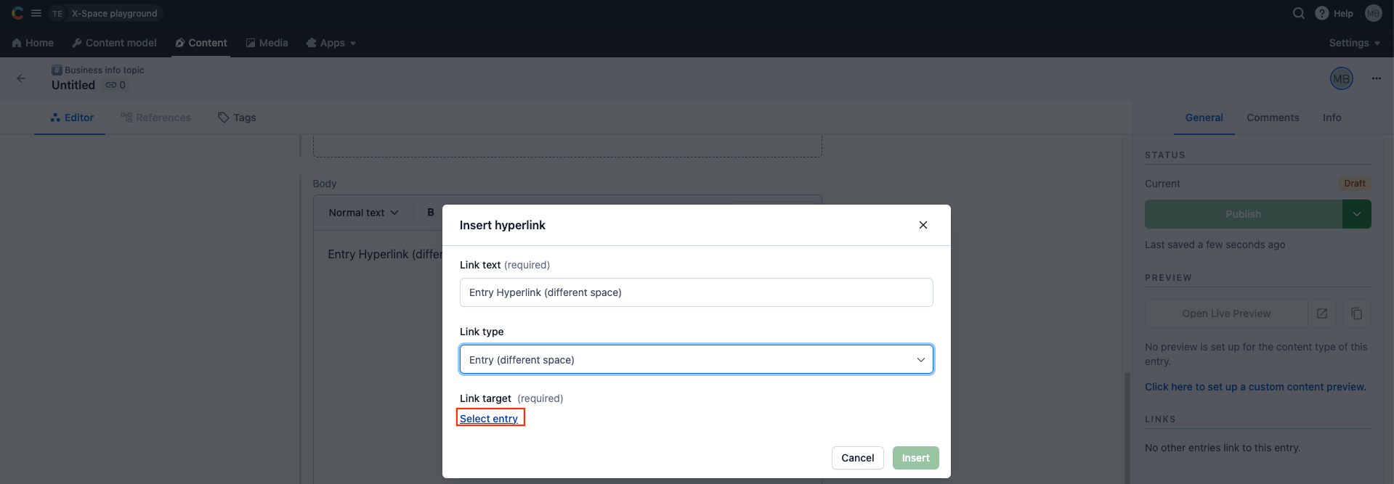The height and width of the screenshot is (484, 1394).
Task: Click the Contentful logo icon
Action: click(17, 13)
